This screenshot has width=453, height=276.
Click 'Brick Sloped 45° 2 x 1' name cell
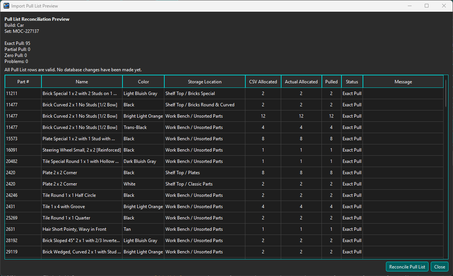(82, 241)
